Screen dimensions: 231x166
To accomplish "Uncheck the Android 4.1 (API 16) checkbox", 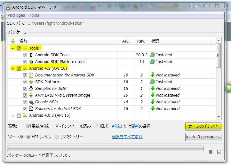I will [19, 68].
